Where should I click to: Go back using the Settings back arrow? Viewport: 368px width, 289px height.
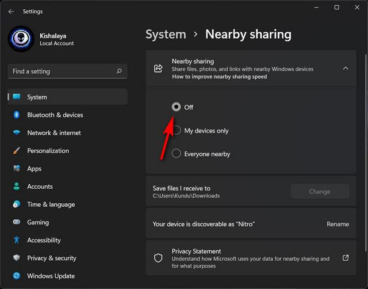pyautogui.click(x=11, y=12)
